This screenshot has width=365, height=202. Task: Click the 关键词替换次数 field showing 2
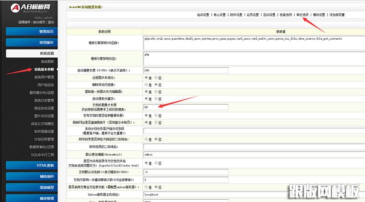click(186, 180)
